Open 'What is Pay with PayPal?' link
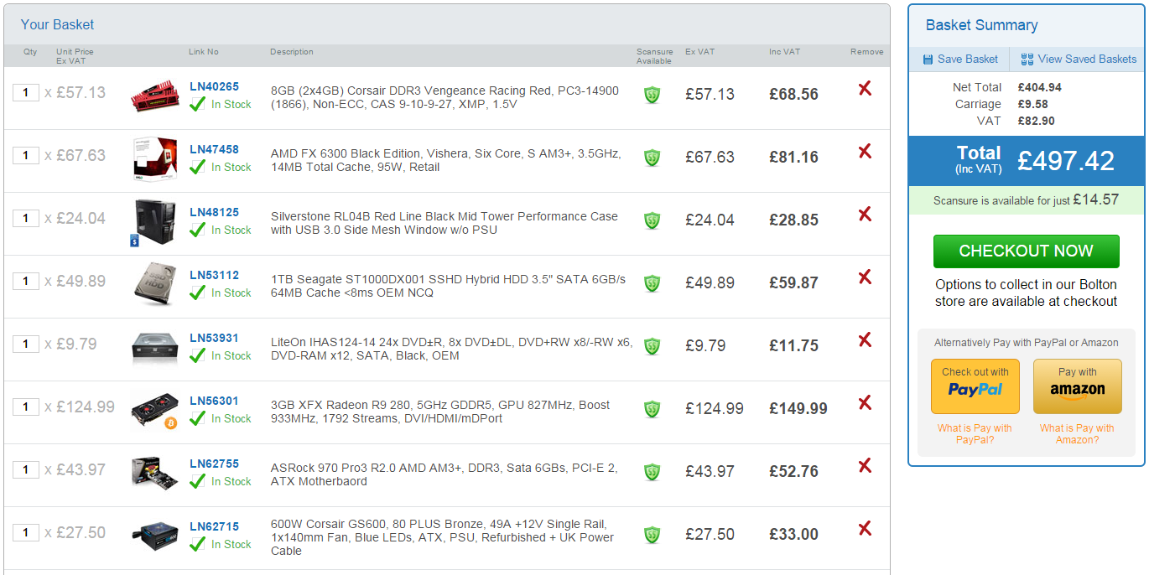Image resolution: width=1149 pixels, height=575 pixels. 975,433
